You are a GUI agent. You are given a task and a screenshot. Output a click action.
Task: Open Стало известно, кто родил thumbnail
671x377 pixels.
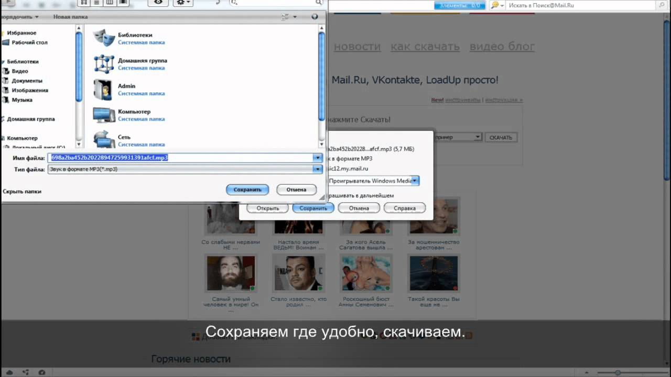coord(298,273)
